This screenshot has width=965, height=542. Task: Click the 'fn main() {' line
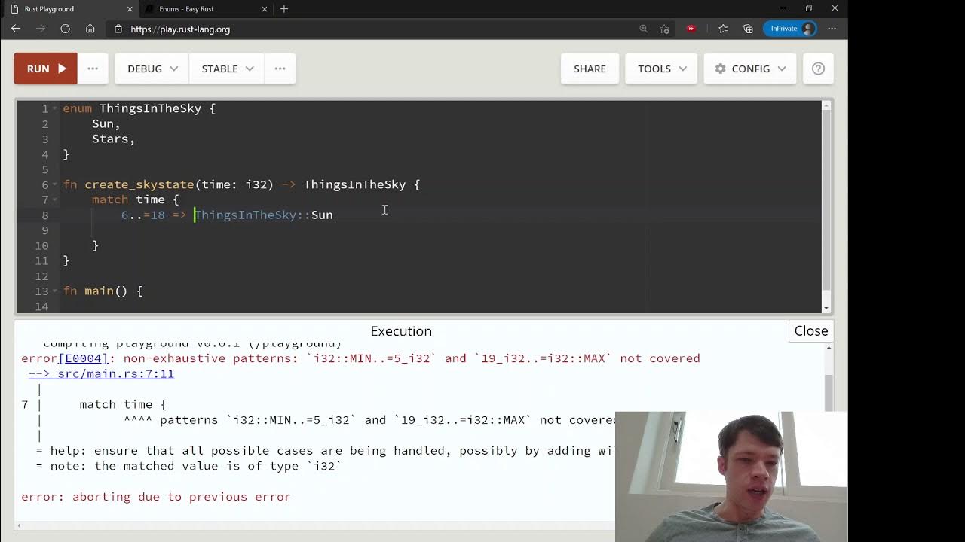(x=103, y=291)
